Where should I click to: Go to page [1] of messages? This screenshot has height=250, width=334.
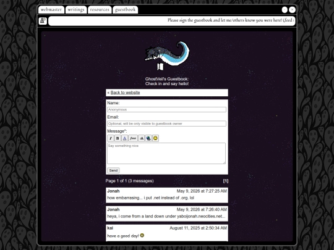tap(226, 181)
